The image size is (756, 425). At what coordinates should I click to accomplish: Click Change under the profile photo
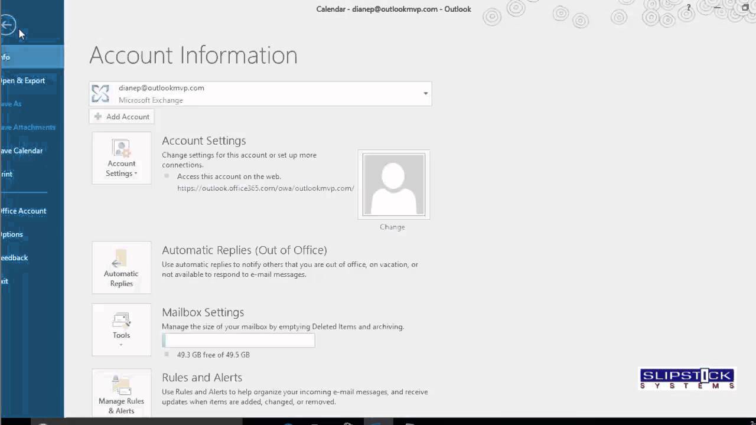(x=392, y=227)
